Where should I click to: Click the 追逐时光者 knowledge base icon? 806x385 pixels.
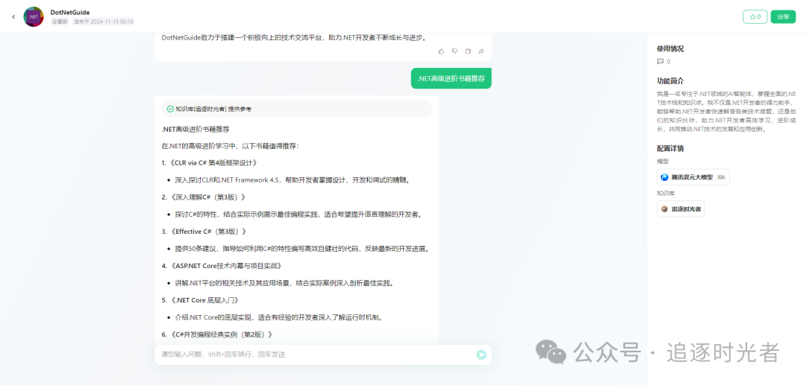(664, 209)
